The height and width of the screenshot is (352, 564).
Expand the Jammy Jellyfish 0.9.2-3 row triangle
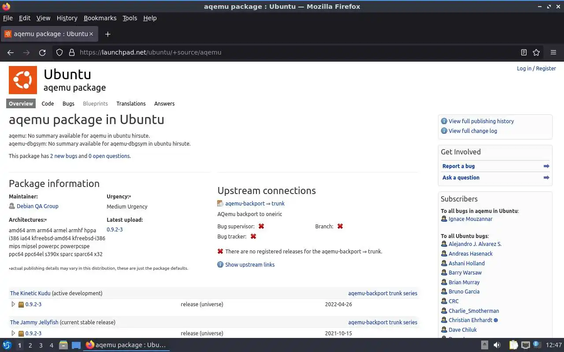click(x=13, y=333)
